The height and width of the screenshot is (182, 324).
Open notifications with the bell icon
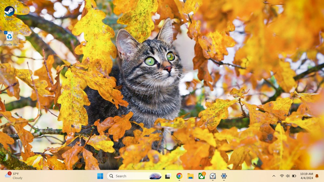coord(317,176)
